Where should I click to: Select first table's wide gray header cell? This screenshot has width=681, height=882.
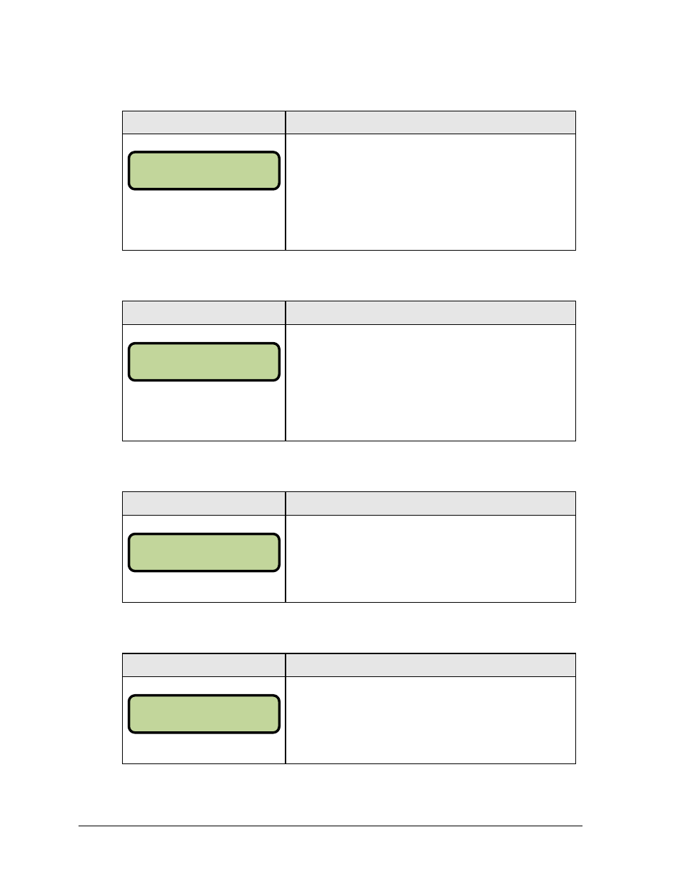tap(430, 122)
